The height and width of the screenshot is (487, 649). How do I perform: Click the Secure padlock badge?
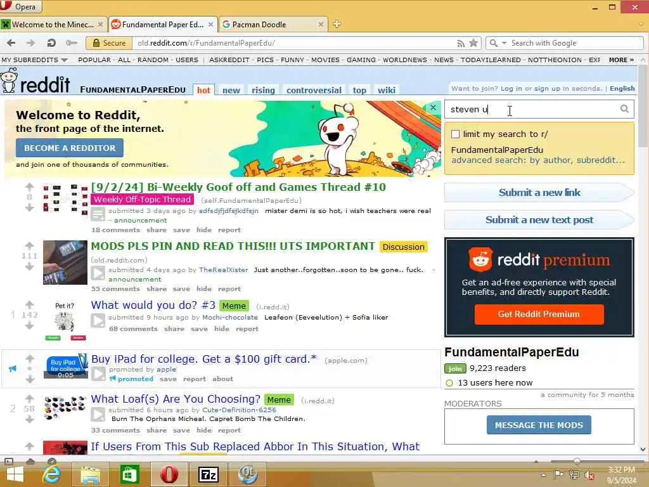(109, 42)
